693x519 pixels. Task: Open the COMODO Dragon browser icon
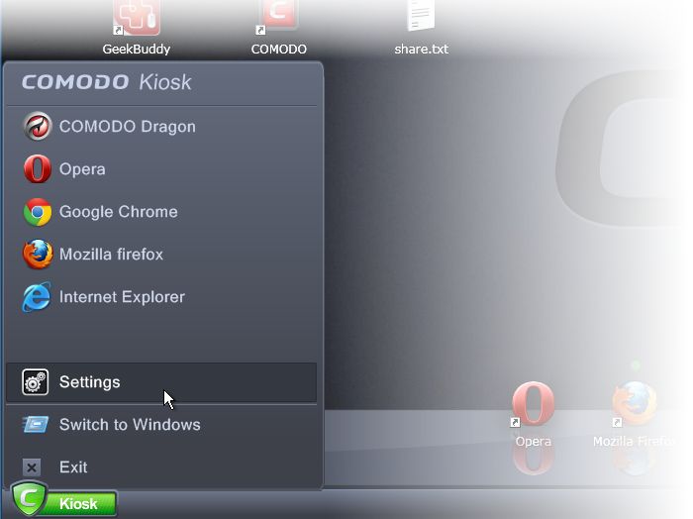(38, 127)
